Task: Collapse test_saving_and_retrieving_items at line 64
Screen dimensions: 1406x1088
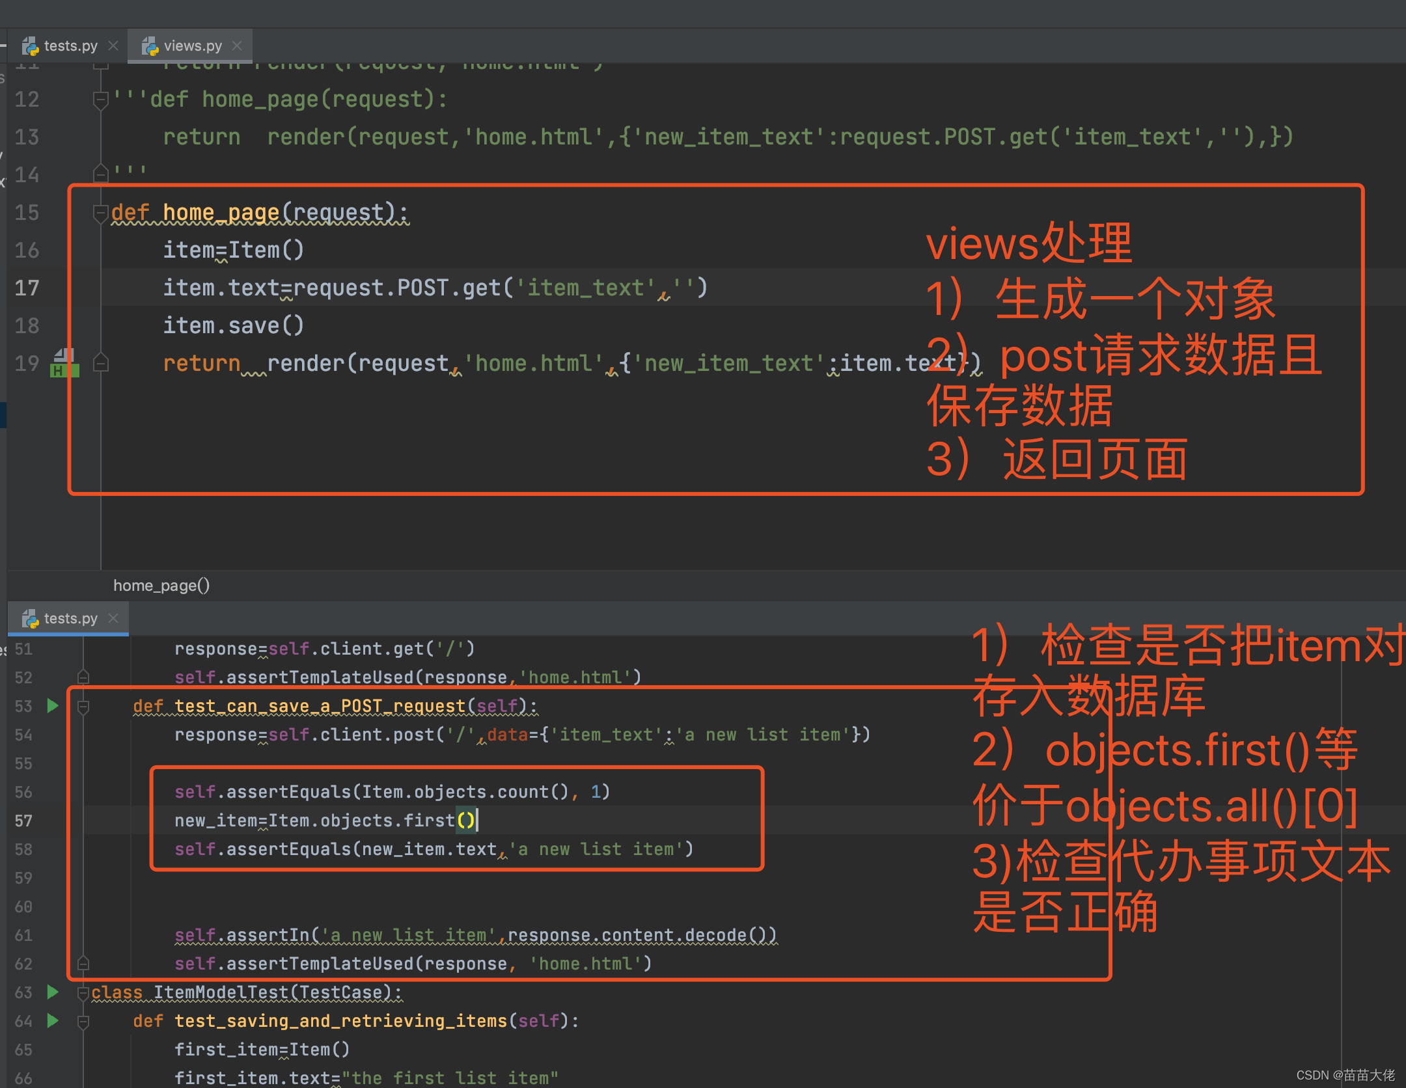Action: 83,1022
